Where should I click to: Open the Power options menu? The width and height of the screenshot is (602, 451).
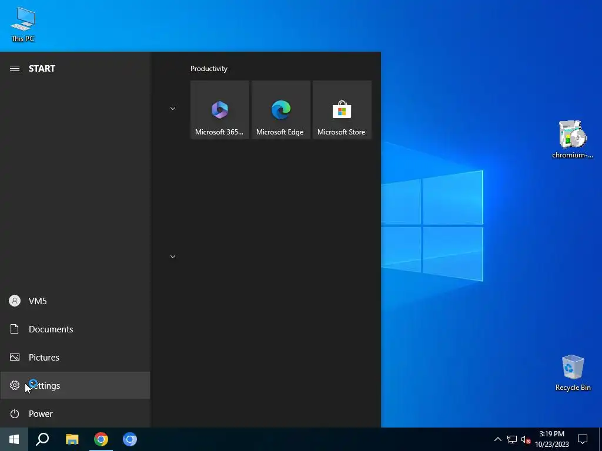coord(75,413)
